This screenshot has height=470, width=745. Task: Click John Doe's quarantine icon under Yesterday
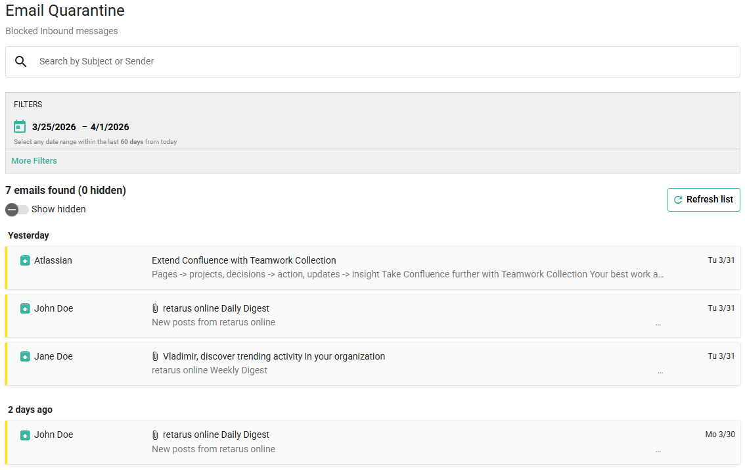point(25,308)
